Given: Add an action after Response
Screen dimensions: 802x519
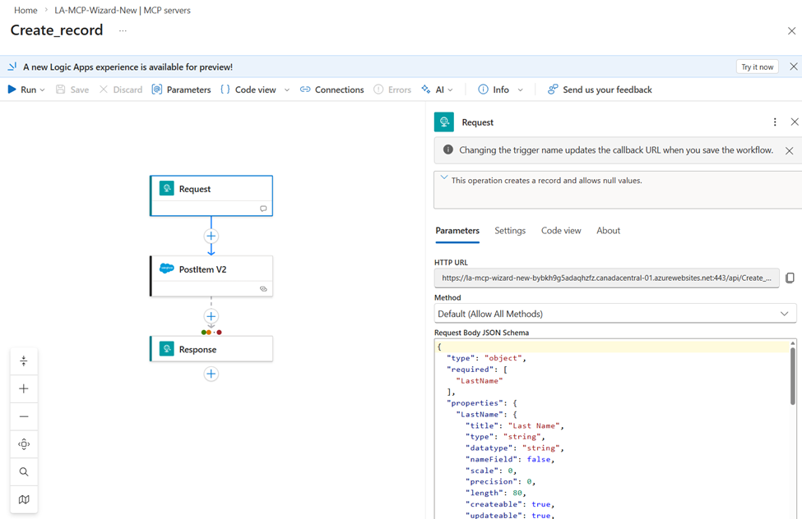Looking at the screenshot, I should (x=211, y=374).
